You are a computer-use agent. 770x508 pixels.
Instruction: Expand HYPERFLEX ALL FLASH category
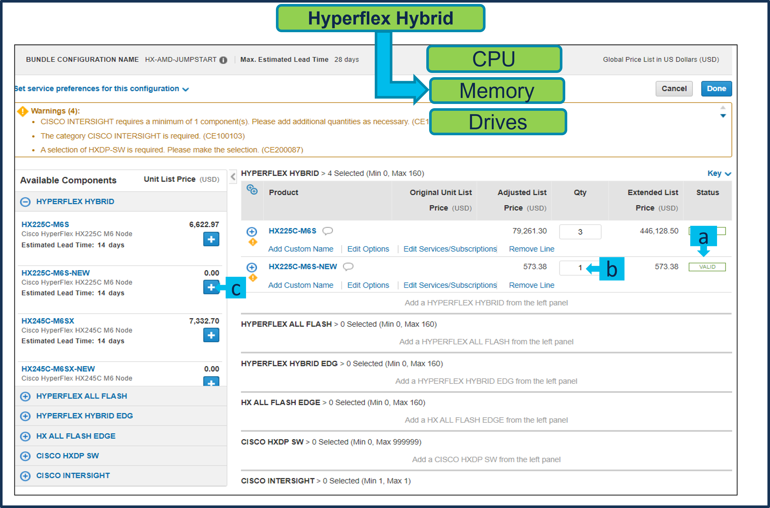(25, 396)
